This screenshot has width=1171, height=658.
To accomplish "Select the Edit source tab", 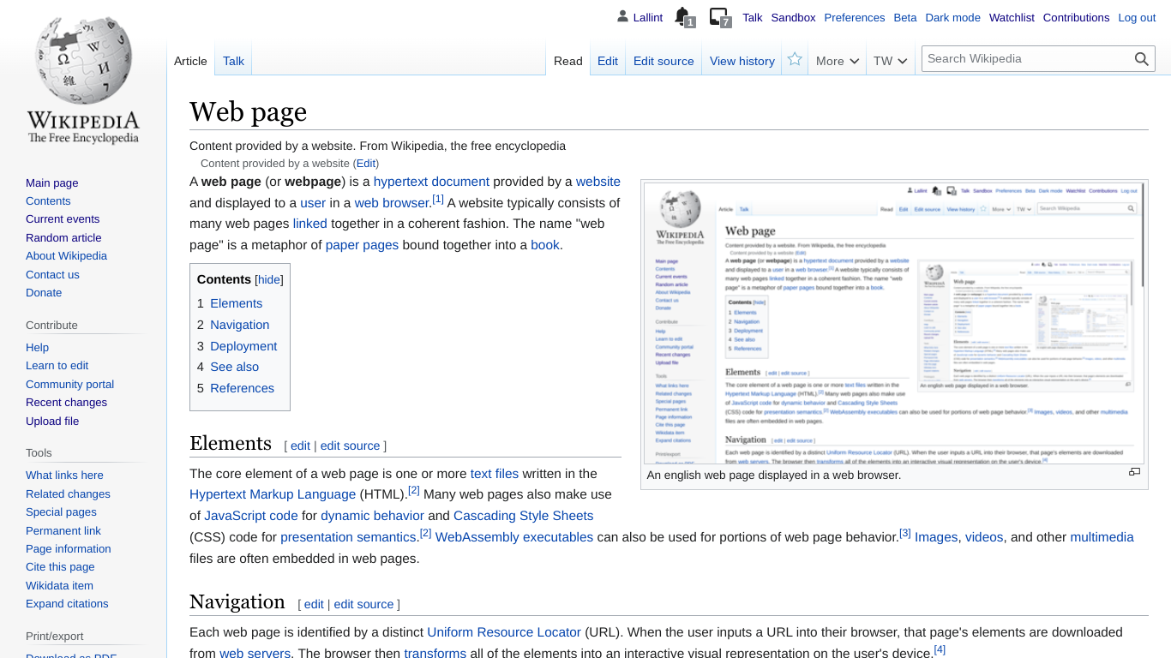I will point(664,61).
